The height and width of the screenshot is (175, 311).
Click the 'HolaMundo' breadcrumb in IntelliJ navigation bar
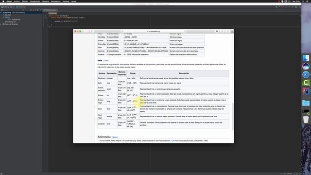pyautogui.click(x=21, y=7)
